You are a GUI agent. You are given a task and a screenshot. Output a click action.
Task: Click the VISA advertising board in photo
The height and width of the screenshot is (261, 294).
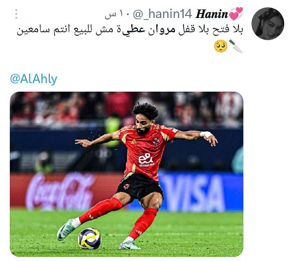point(193,193)
